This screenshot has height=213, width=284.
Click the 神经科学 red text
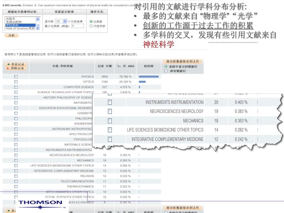[158, 44]
